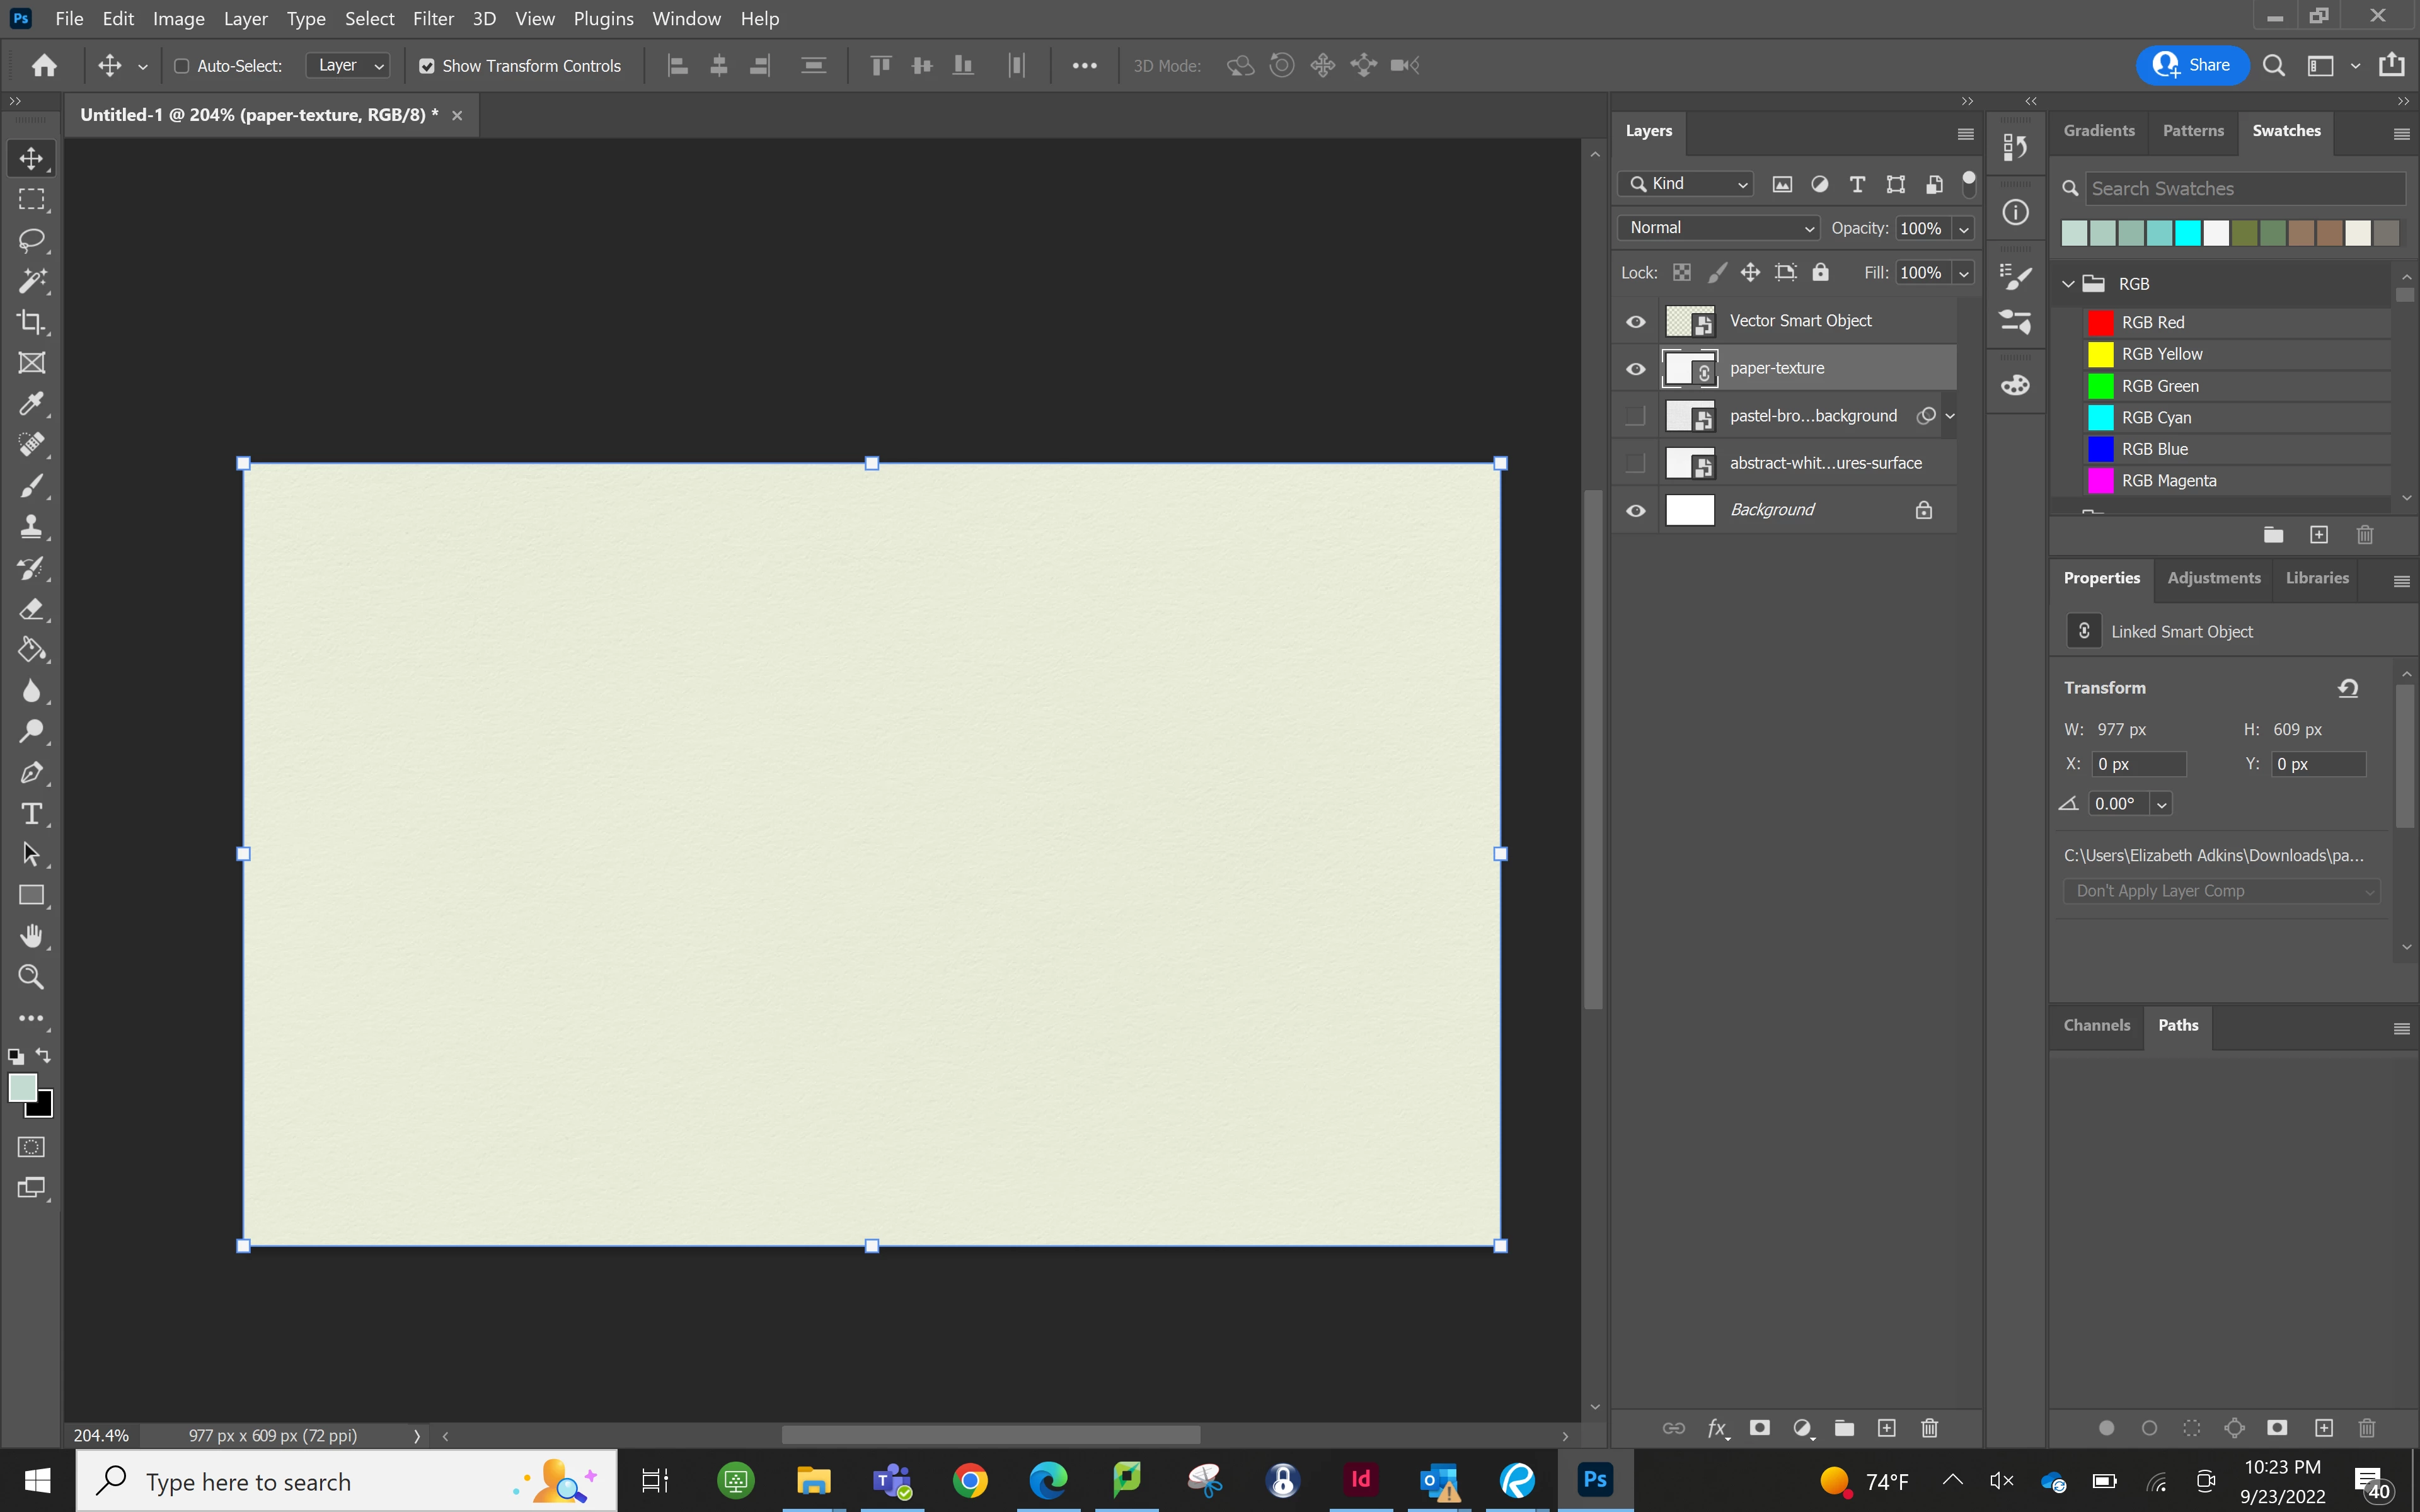This screenshot has height=1512, width=2420.
Task: Choose the Horizontal Type tool
Action: pyautogui.click(x=31, y=814)
